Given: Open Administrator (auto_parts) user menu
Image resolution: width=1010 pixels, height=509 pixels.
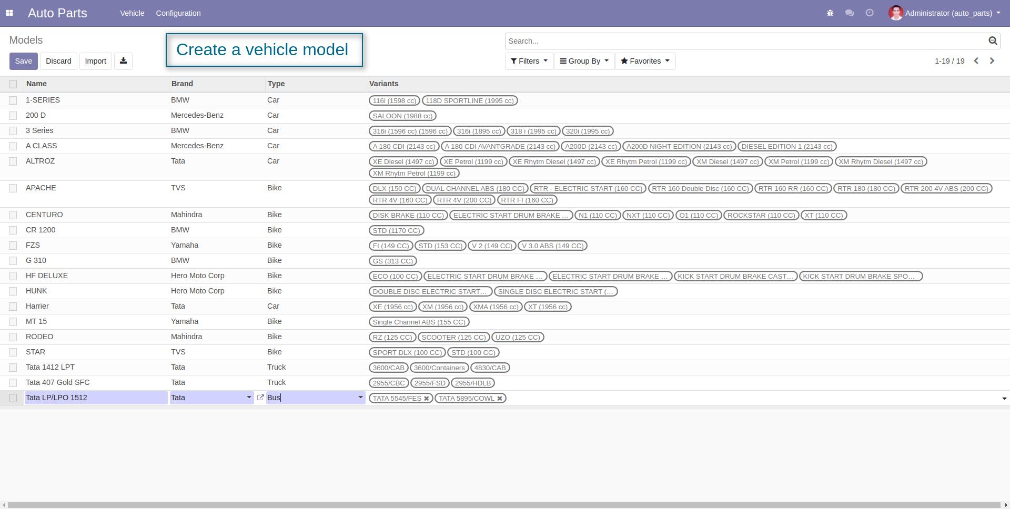Looking at the screenshot, I should [945, 13].
